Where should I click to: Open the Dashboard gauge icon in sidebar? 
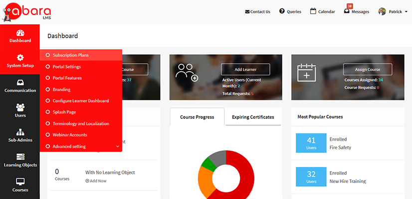[20, 33]
